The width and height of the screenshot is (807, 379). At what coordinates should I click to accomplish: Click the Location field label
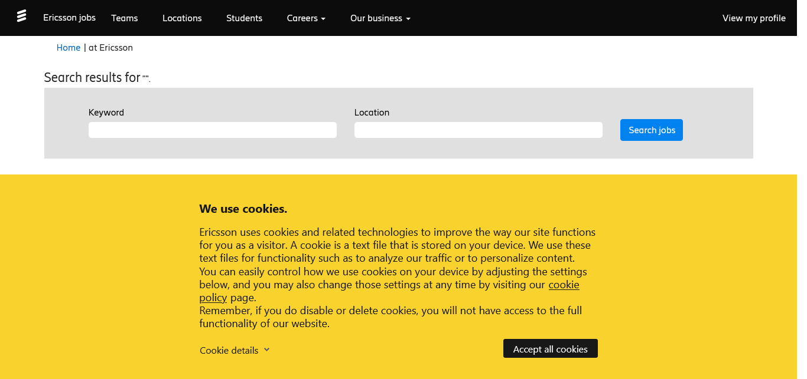(372, 113)
